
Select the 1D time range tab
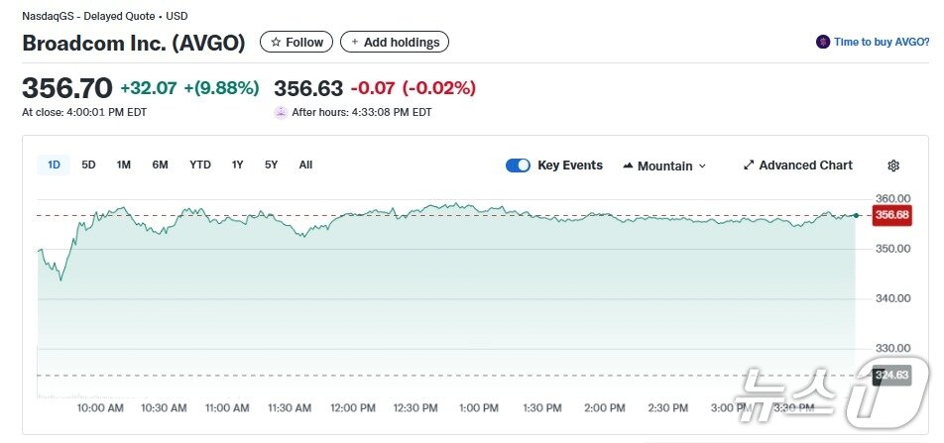(x=54, y=166)
